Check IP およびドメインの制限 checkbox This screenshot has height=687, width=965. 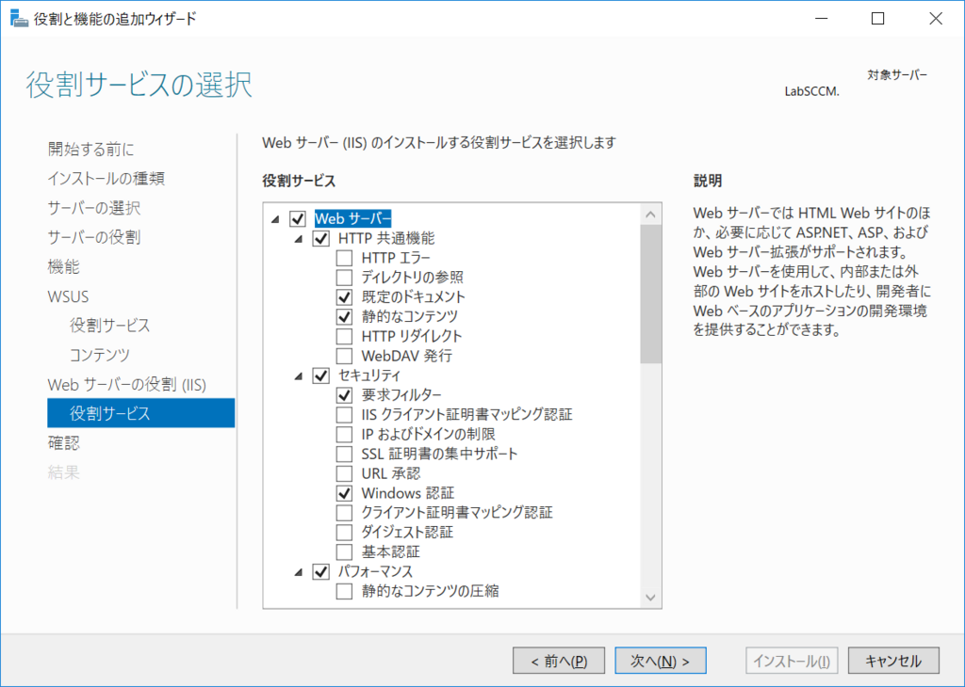pyautogui.click(x=345, y=434)
